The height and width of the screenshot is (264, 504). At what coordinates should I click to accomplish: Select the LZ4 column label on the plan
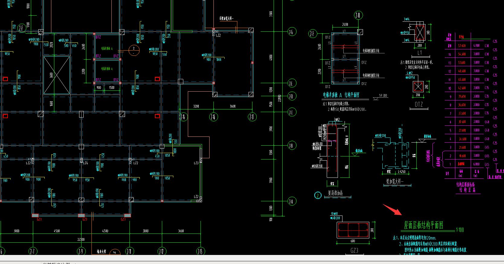tap(85, 163)
